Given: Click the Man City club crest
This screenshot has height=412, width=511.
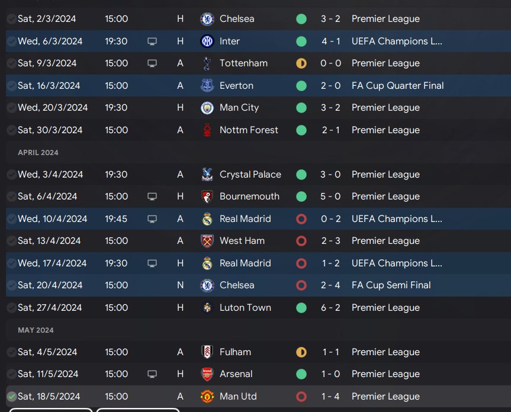Looking at the screenshot, I should pos(207,108).
